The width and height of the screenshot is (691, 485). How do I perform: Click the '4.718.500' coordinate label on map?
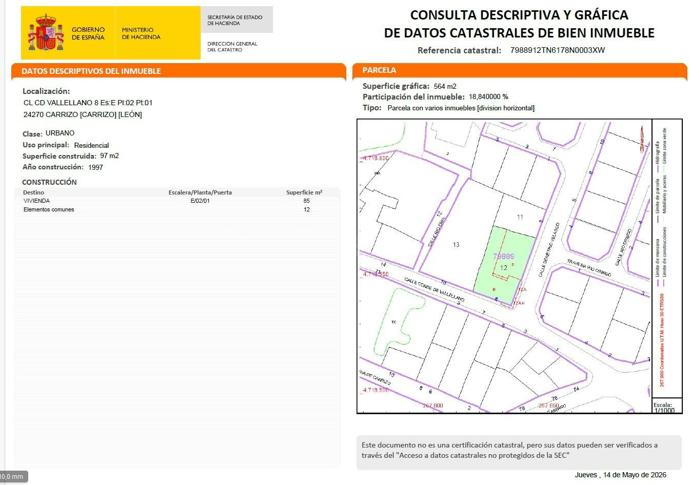coord(376,390)
